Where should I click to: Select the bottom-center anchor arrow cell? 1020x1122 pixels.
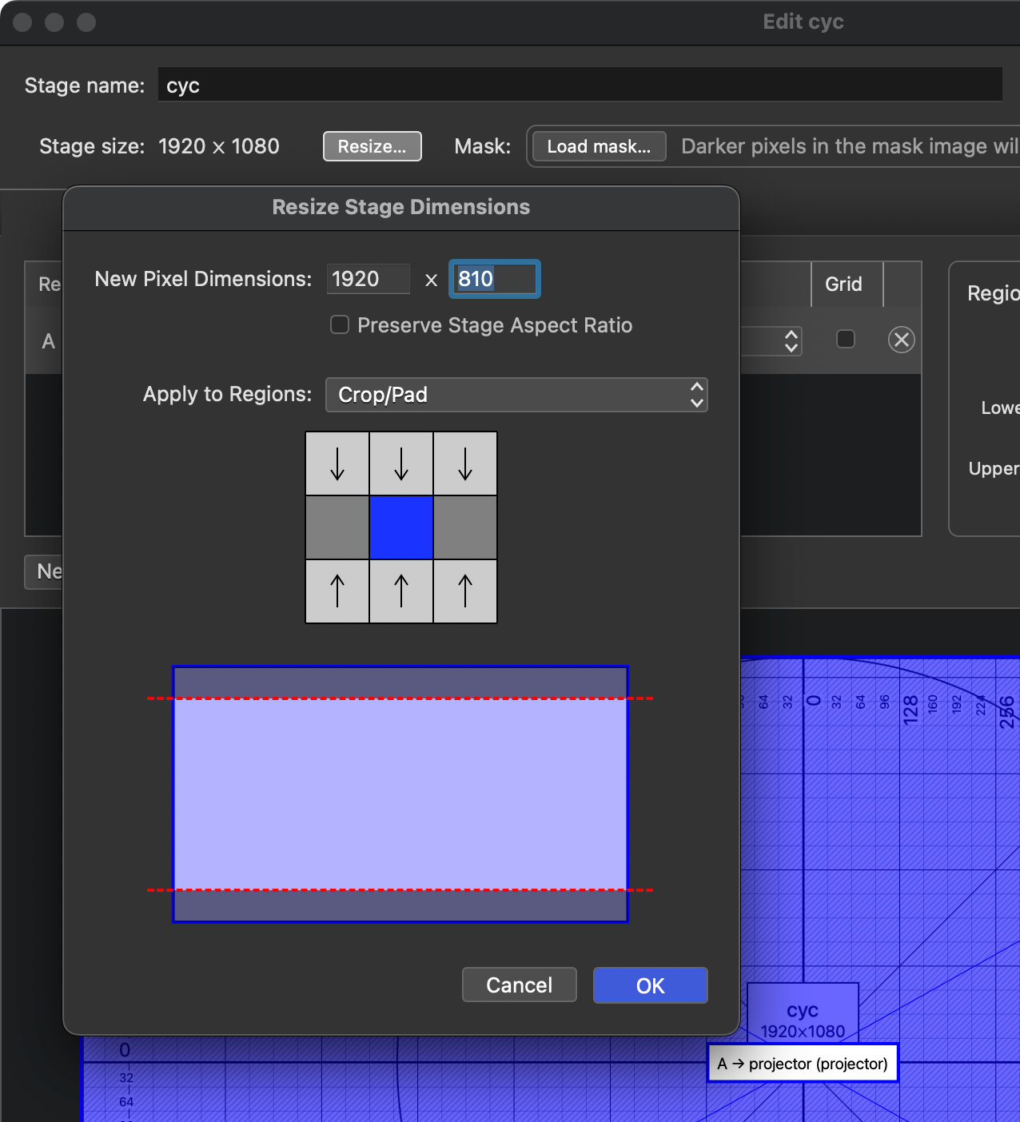401,591
